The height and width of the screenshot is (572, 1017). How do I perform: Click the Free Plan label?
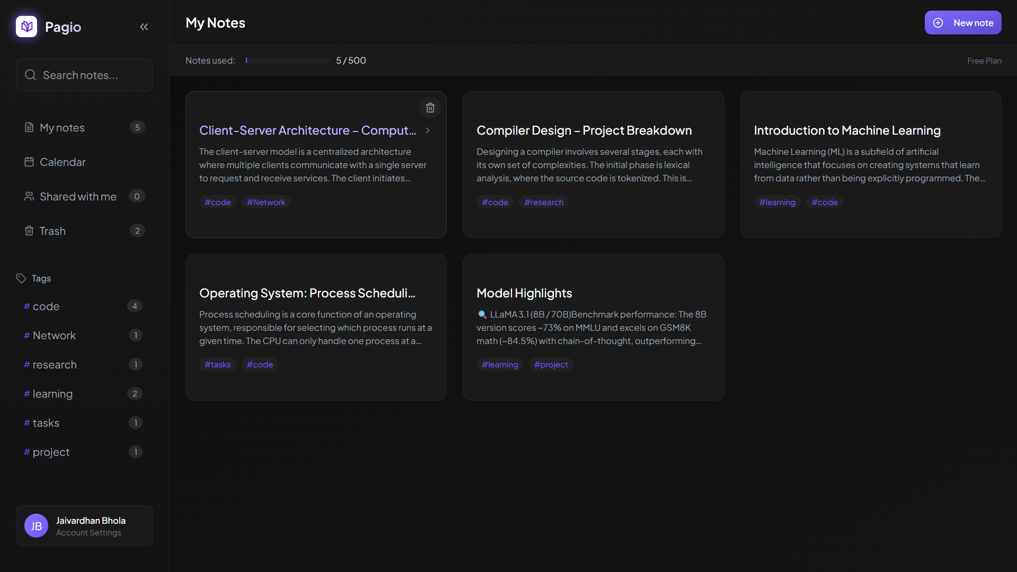click(x=984, y=60)
